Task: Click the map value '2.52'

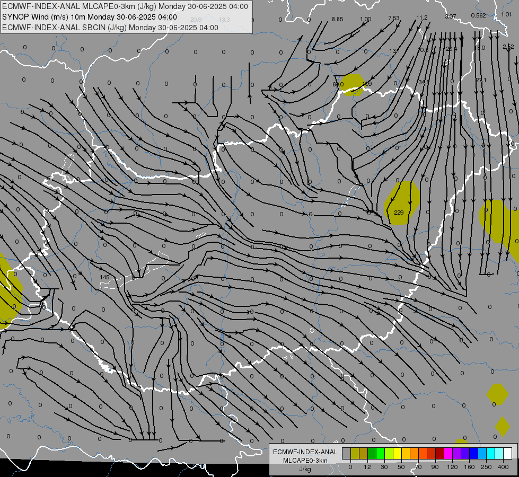Action: coord(508,47)
